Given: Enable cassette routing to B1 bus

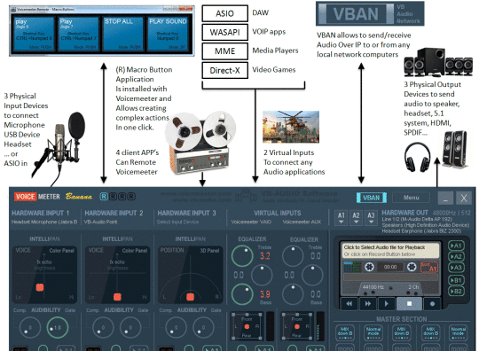Looking at the screenshot, I should coord(456,280).
